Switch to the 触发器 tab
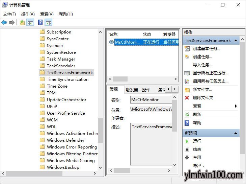Image resolution: width=246 pixels, height=184 pixels. tap(132, 90)
